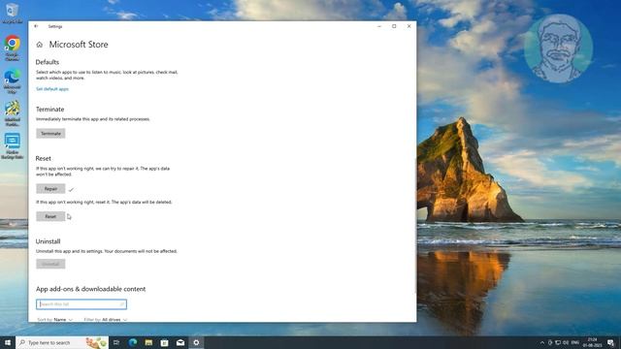Open the network icon in the system tray
The width and height of the screenshot is (621, 349).
[x=558, y=342]
